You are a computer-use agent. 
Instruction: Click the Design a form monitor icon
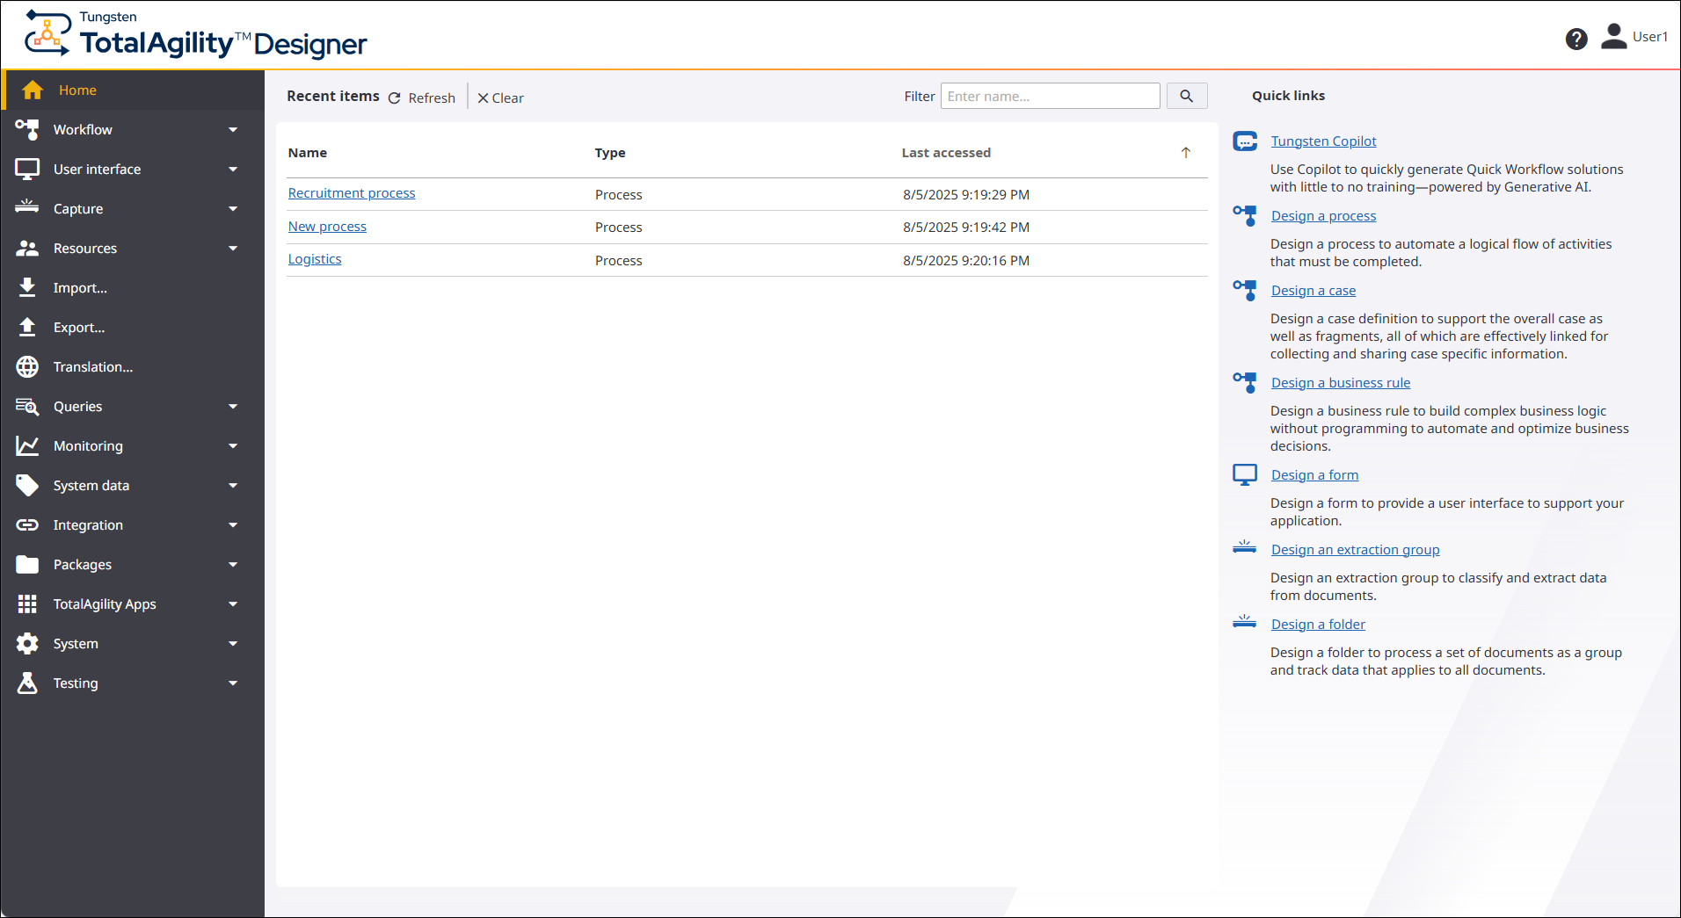[x=1245, y=475]
